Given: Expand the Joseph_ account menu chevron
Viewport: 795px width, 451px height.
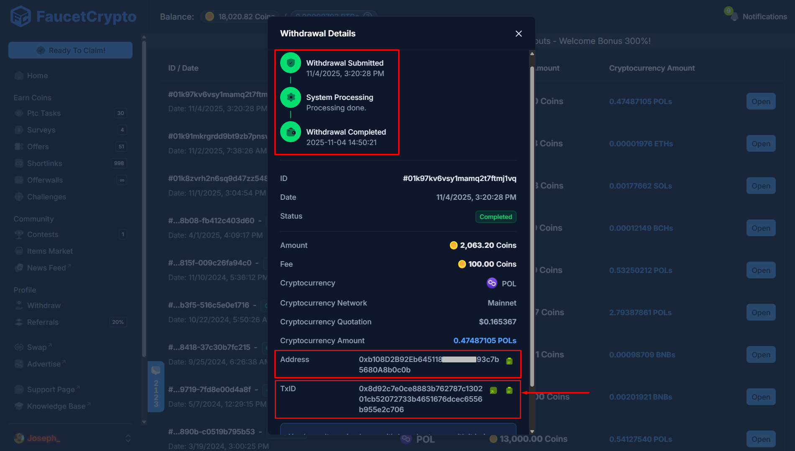Looking at the screenshot, I should [x=128, y=438].
